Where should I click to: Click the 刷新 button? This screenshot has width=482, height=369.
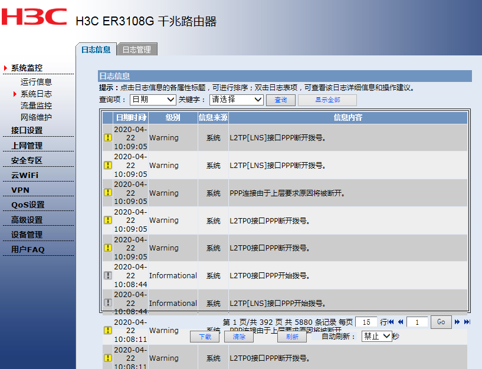[x=292, y=337]
